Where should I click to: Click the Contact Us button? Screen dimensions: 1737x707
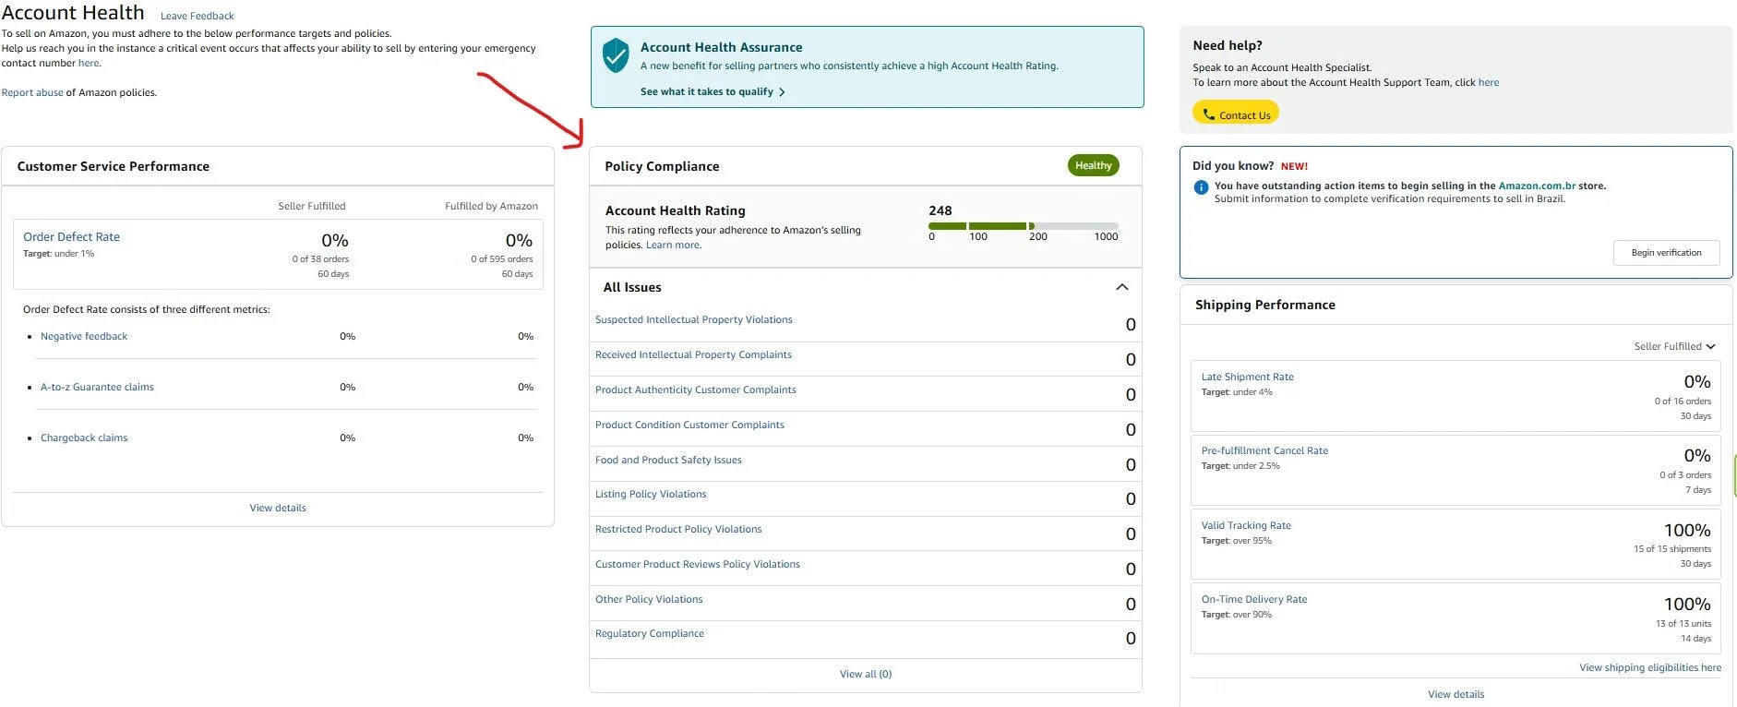[x=1236, y=114]
